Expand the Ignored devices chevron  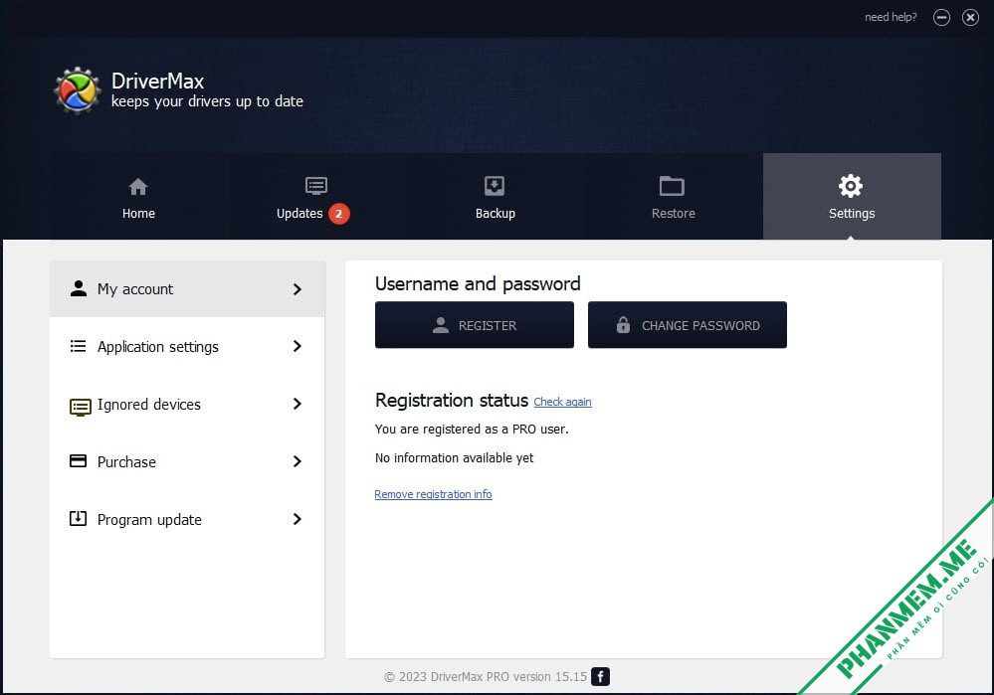[x=298, y=404]
